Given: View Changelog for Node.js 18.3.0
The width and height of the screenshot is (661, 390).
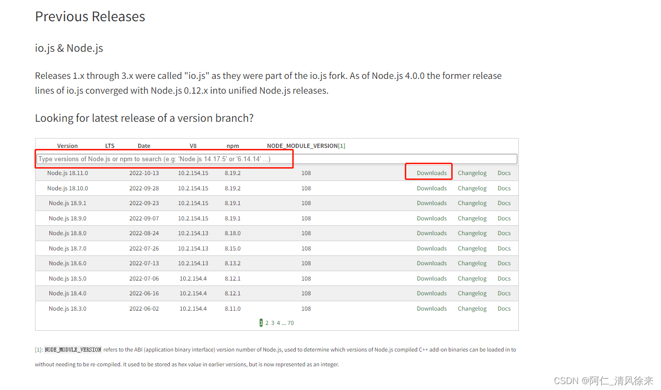Looking at the screenshot, I should click(472, 309).
